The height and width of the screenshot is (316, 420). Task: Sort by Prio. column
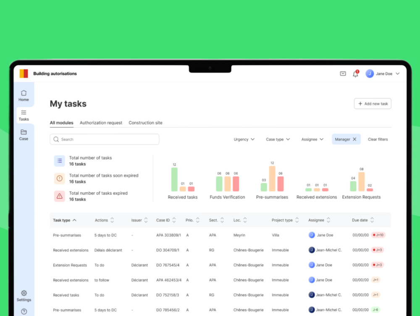point(192,220)
